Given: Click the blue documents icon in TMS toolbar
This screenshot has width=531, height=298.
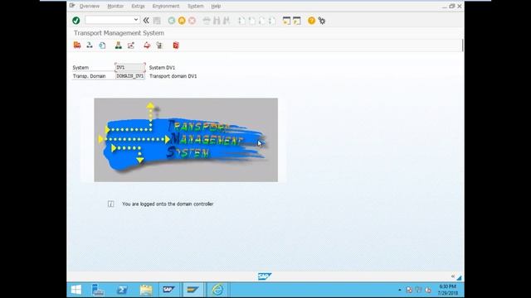Looking at the screenshot, I should coord(102,45).
